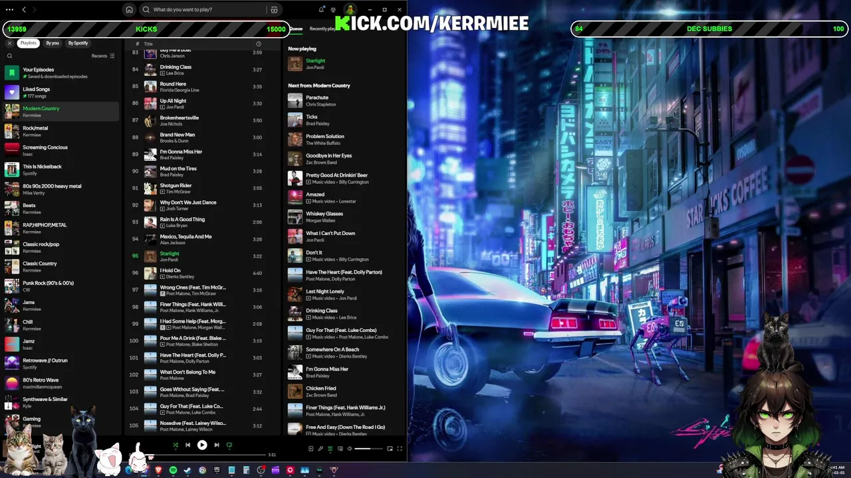Clear library filters with the X

coord(9,43)
